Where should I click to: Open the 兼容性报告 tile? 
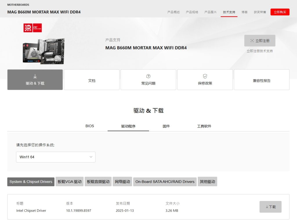[x=262, y=80]
